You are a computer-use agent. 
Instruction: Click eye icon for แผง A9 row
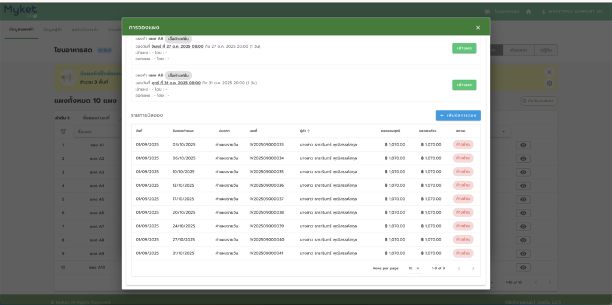click(x=523, y=254)
